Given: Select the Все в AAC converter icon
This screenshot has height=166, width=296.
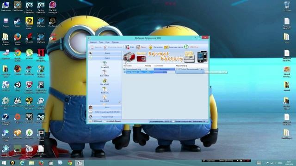Looking at the screenshot, I should (105, 90).
